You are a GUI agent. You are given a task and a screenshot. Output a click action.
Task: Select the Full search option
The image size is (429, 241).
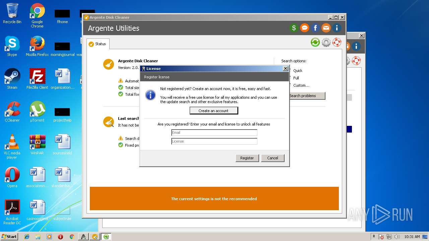click(296, 78)
